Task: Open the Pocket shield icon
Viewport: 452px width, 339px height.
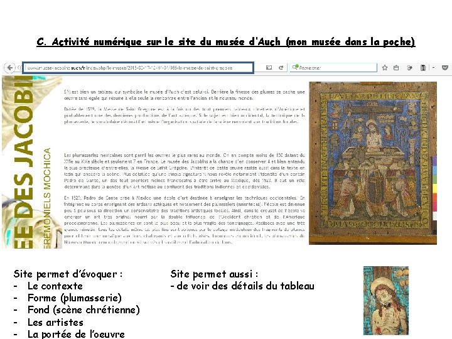Action: coord(445,68)
